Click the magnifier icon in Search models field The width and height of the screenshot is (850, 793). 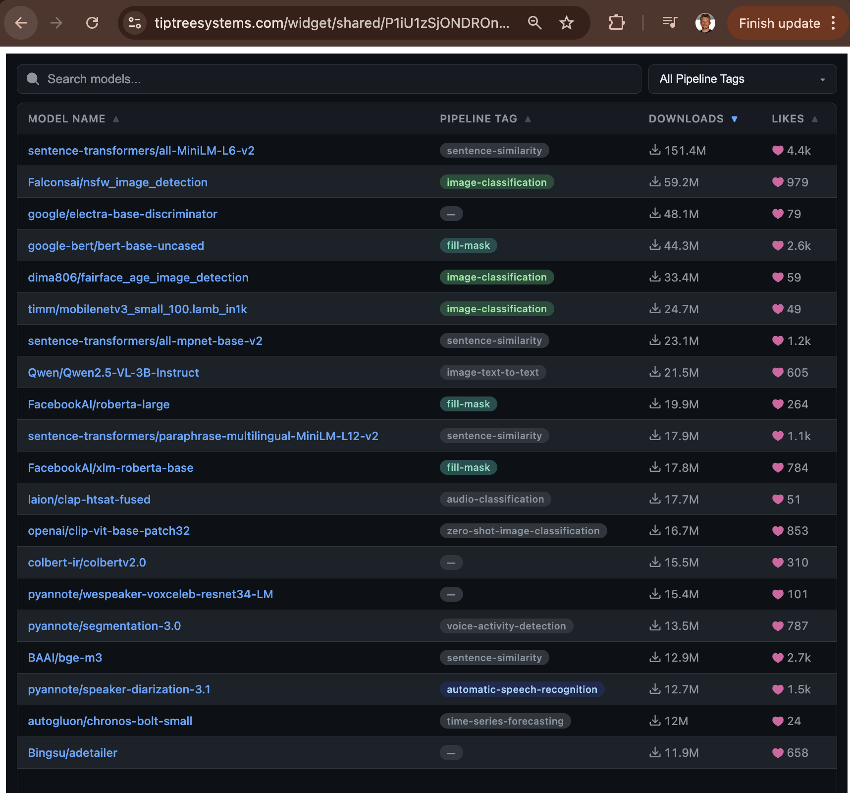pyautogui.click(x=33, y=79)
